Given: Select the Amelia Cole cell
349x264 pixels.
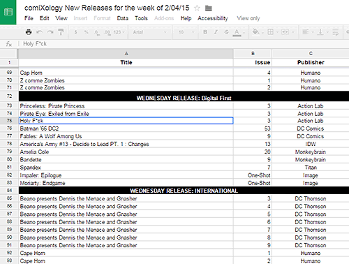Looking at the screenshot, I should click(126, 152).
